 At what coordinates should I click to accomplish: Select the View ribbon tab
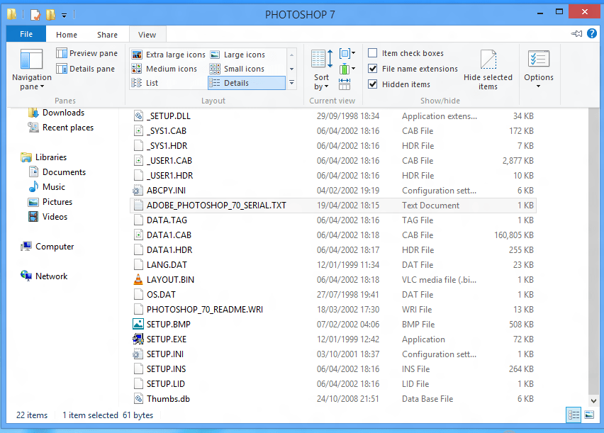click(x=147, y=35)
